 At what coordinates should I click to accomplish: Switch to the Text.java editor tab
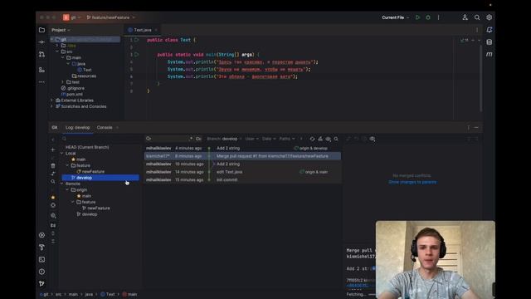(142, 30)
